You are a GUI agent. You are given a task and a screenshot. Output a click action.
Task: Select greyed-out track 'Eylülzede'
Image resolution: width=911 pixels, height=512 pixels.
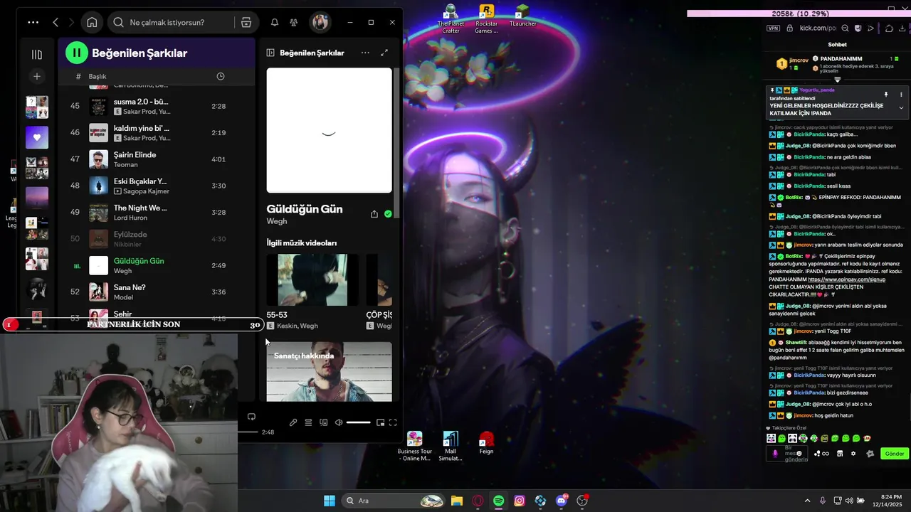coord(156,239)
